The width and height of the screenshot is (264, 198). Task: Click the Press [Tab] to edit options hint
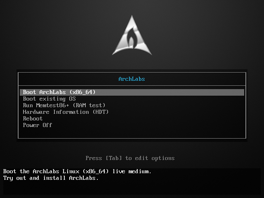coord(130,158)
